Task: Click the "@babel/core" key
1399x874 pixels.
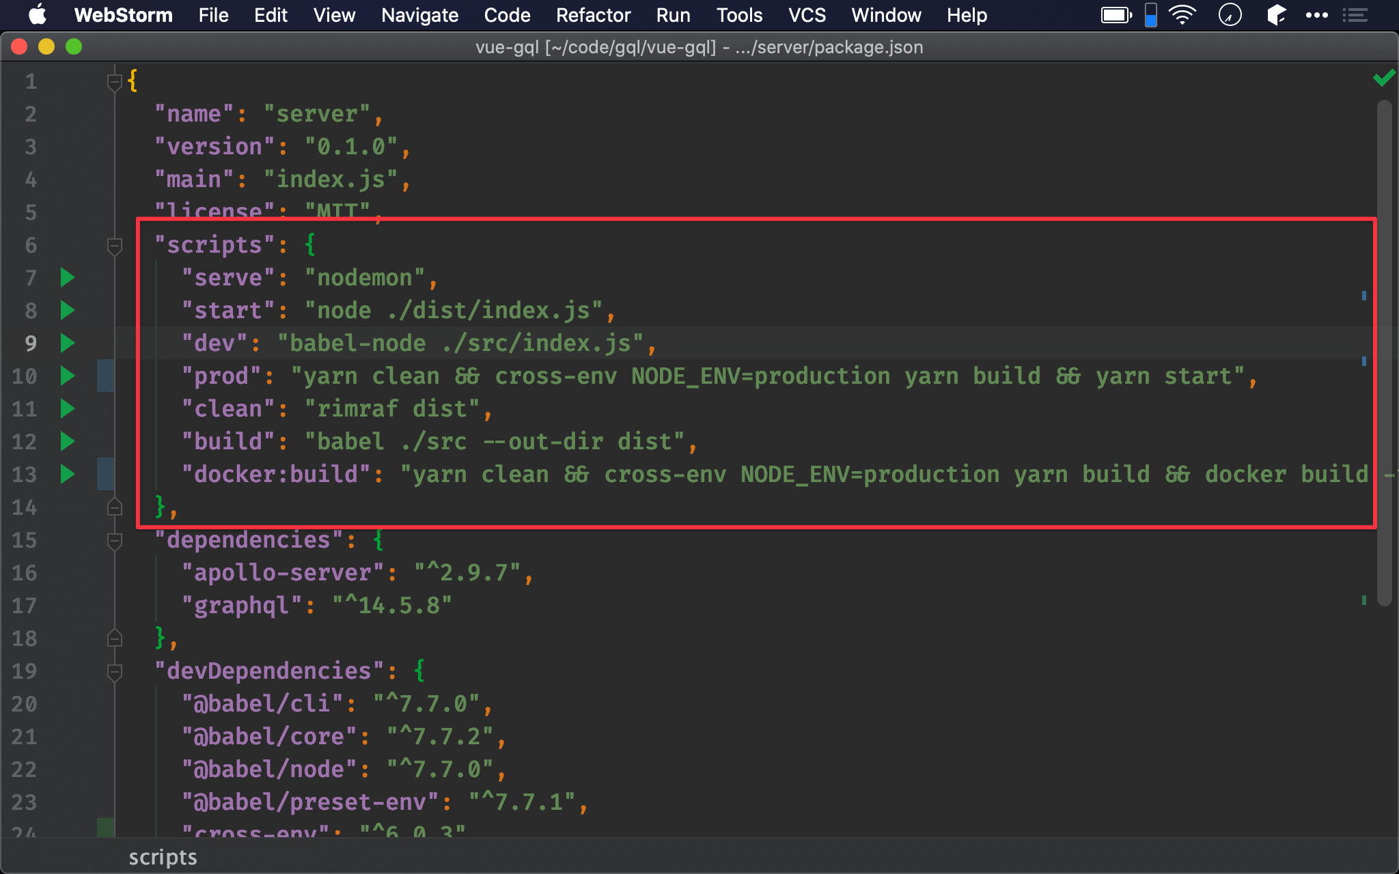Action: pyautogui.click(x=270, y=737)
